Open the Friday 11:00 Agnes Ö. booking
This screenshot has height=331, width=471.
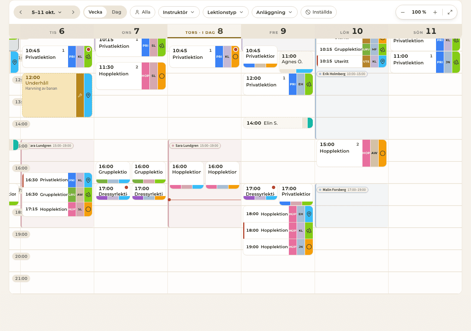(x=296, y=62)
